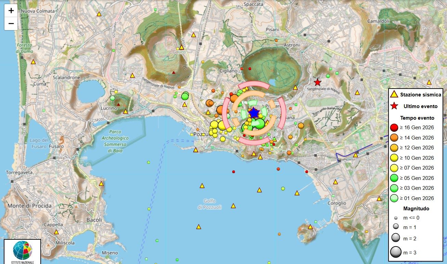
Task: Click the red star in Ultimo evento legend
Action: point(394,106)
